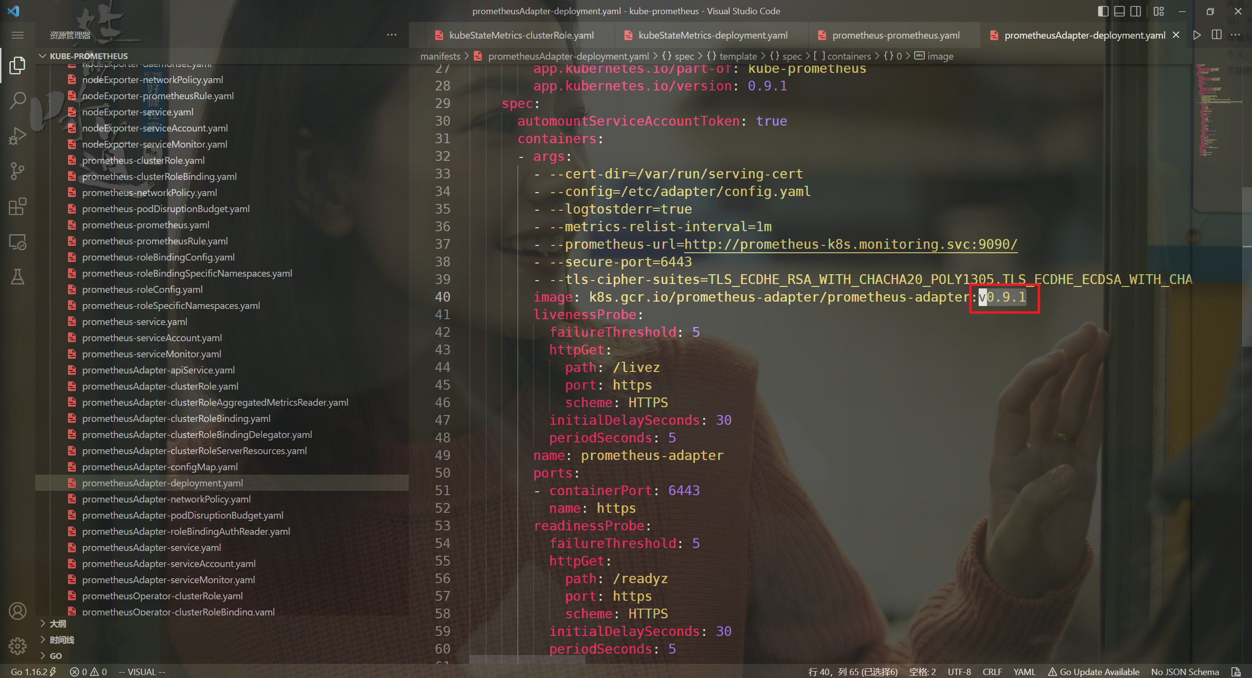Click Go 1.16.2 version in status bar
1252x678 pixels.
(x=33, y=672)
